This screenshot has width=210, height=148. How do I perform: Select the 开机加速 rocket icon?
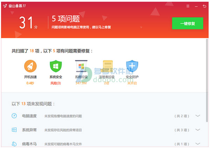pos(30,66)
